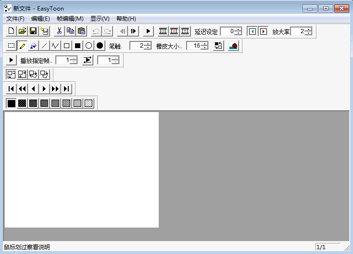Jump to the last frame
Image resolution: width=353 pixels, height=254 pixels.
pyautogui.click(x=66, y=89)
